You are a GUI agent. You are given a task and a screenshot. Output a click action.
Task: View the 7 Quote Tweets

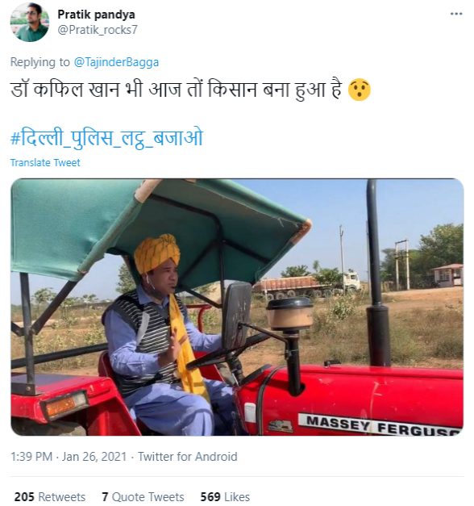[143, 496]
